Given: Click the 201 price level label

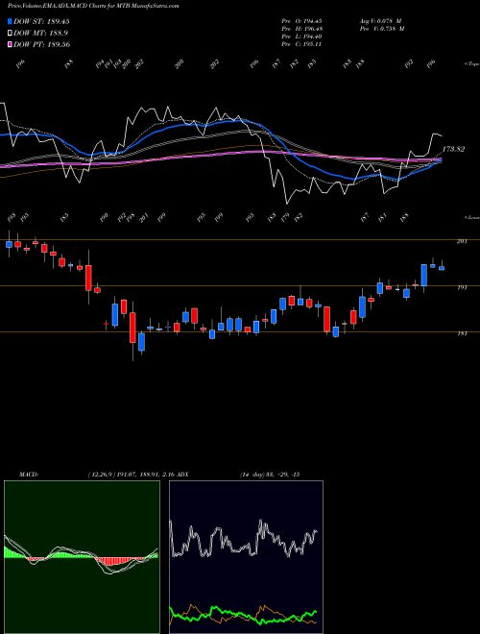Looking at the screenshot, I should point(462,241).
